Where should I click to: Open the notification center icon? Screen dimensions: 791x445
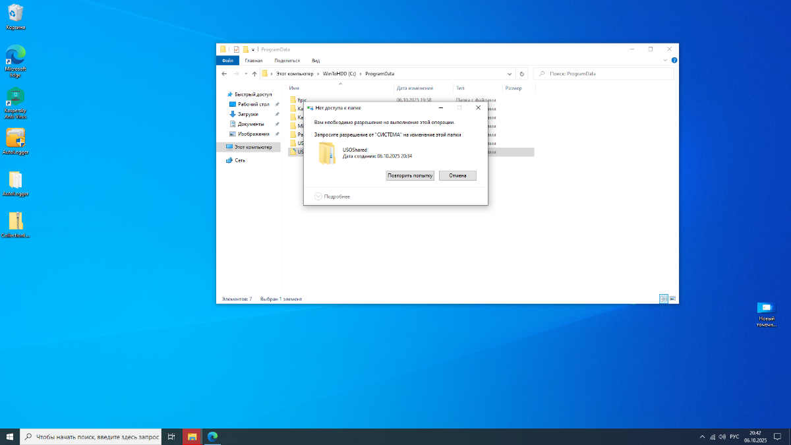tap(777, 436)
